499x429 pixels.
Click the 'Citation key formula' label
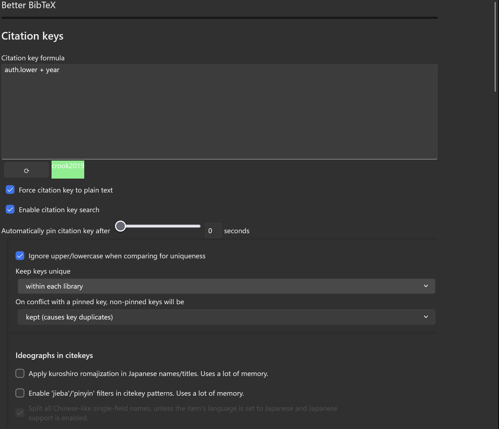point(33,58)
